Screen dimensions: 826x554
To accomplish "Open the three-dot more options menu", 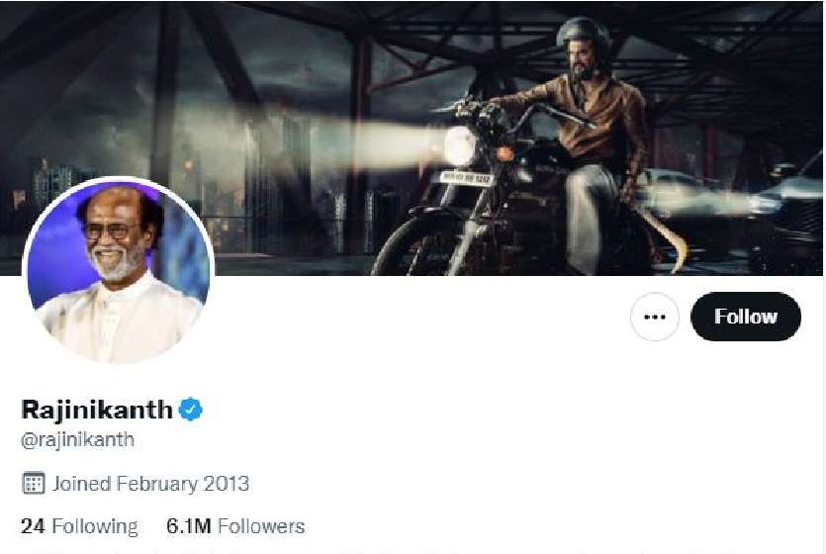I will point(654,318).
